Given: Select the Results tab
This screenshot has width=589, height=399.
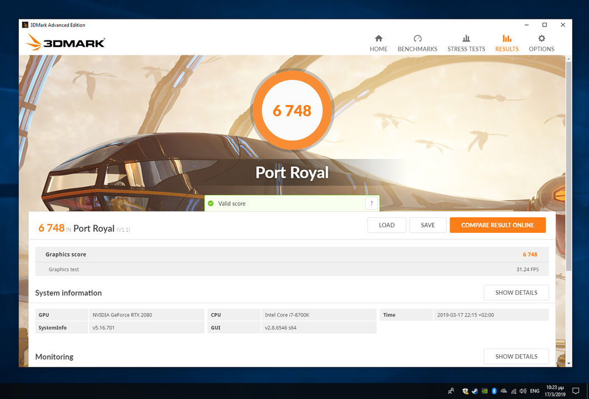Looking at the screenshot, I should click(x=507, y=43).
